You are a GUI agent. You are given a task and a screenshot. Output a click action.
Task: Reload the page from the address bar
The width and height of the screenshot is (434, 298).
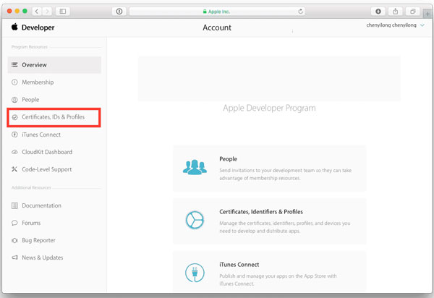click(300, 12)
